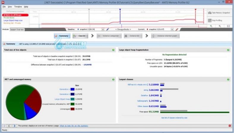Viewport: 234px width, 133px height.
Task: Click help icon in Large object heap fragmentation
Action: tap(228, 50)
